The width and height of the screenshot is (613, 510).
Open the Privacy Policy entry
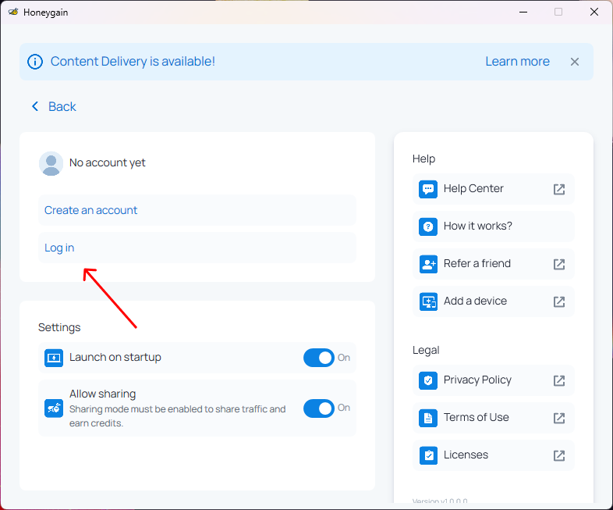point(494,380)
